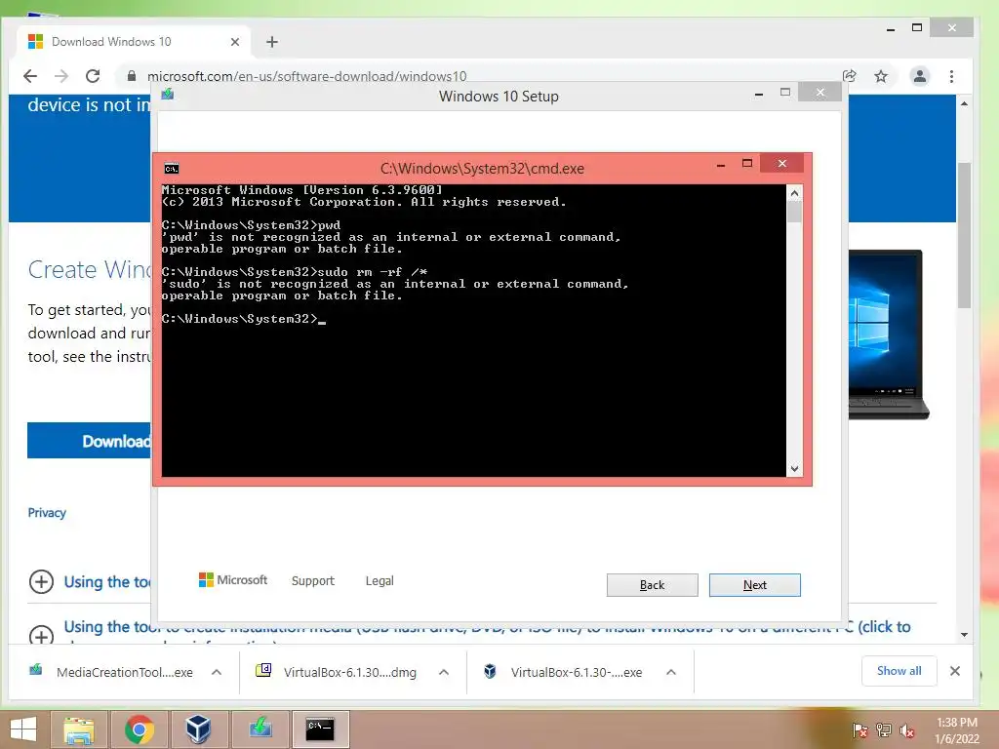Share this page via address bar icon
The image size is (999, 749).
point(850,76)
